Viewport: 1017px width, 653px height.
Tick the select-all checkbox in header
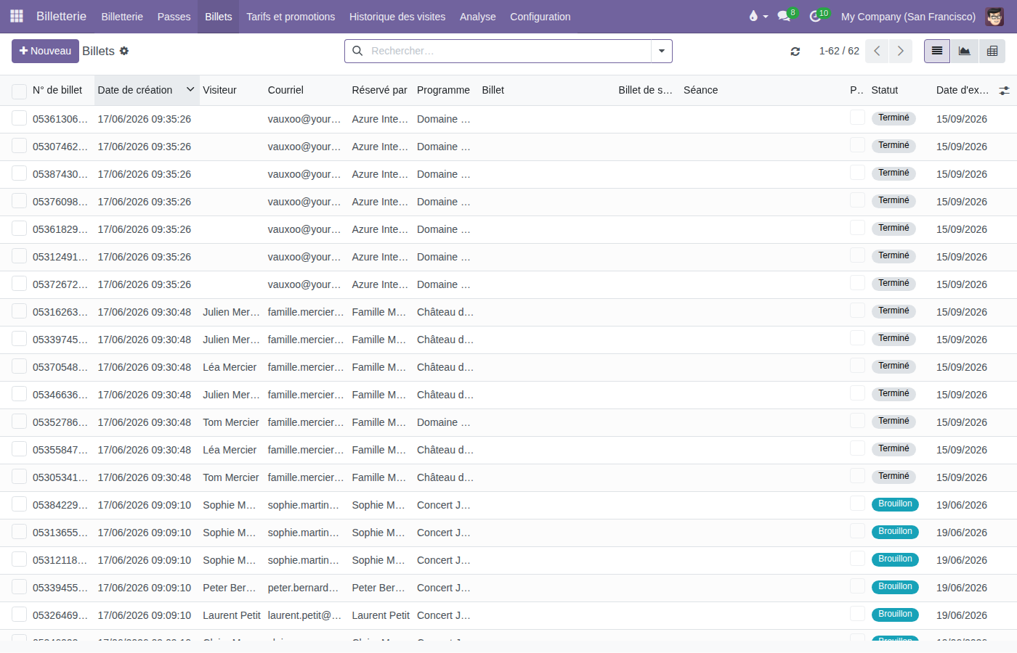[19, 91]
